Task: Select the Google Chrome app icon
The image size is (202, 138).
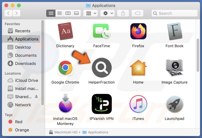Action: point(65,68)
